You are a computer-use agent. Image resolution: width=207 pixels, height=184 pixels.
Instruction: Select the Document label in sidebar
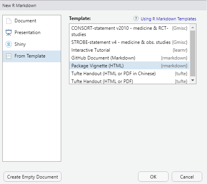pos(25,21)
